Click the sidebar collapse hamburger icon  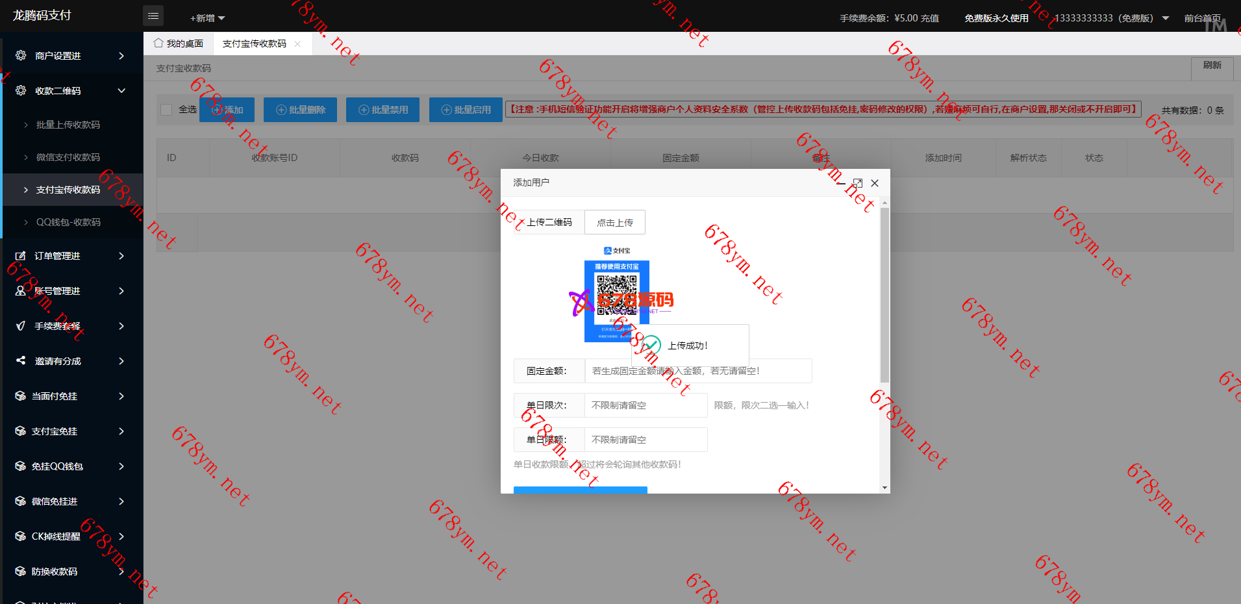153,16
